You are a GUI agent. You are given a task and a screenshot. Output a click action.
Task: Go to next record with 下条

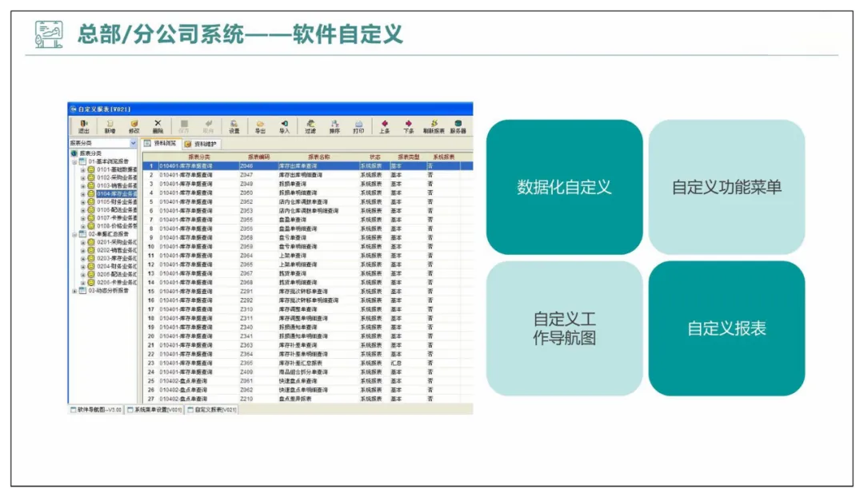coord(408,126)
